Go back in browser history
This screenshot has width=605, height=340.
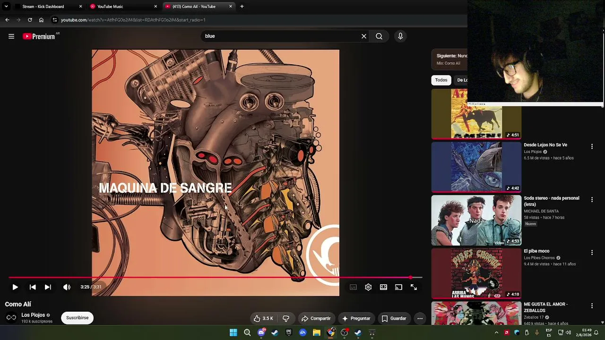coord(7,20)
